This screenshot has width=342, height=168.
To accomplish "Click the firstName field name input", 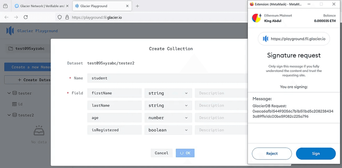I will point(115,93).
